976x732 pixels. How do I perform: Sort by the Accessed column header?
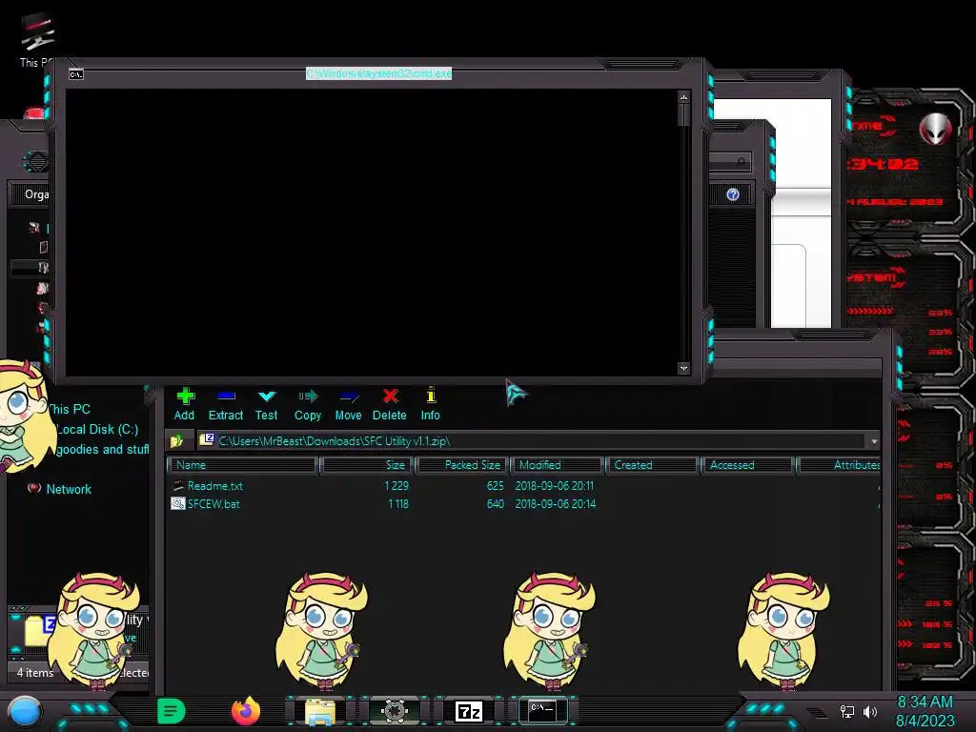tap(747, 465)
